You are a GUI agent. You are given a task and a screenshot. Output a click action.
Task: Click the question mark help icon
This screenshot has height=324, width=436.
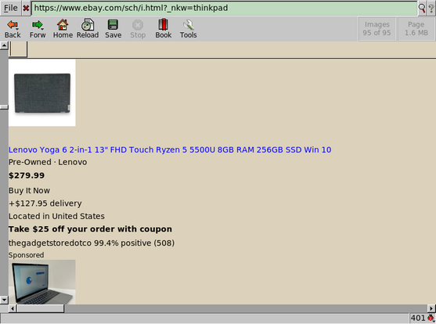click(x=431, y=9)
